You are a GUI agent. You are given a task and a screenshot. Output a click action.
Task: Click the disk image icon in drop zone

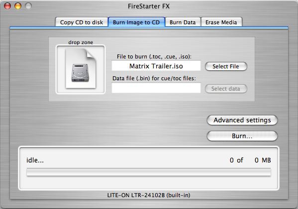click(x=81, y=69)
